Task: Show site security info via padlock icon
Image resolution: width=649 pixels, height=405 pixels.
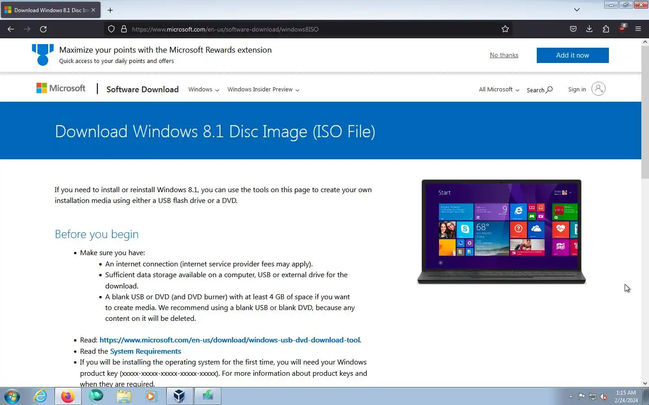Action: (x=124, y=29)
